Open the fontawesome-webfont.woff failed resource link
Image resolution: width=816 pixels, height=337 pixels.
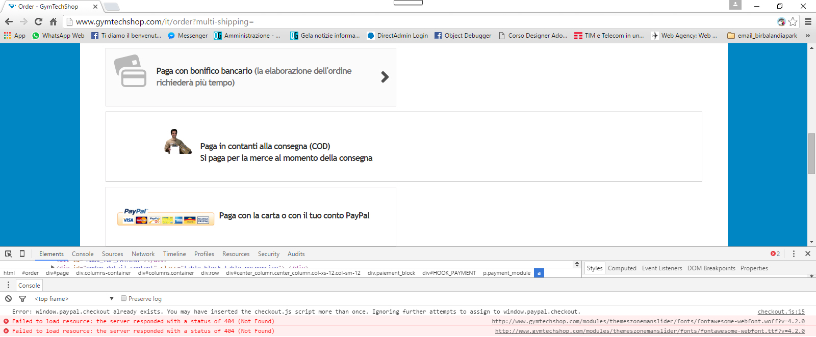[x=648, y=321]
